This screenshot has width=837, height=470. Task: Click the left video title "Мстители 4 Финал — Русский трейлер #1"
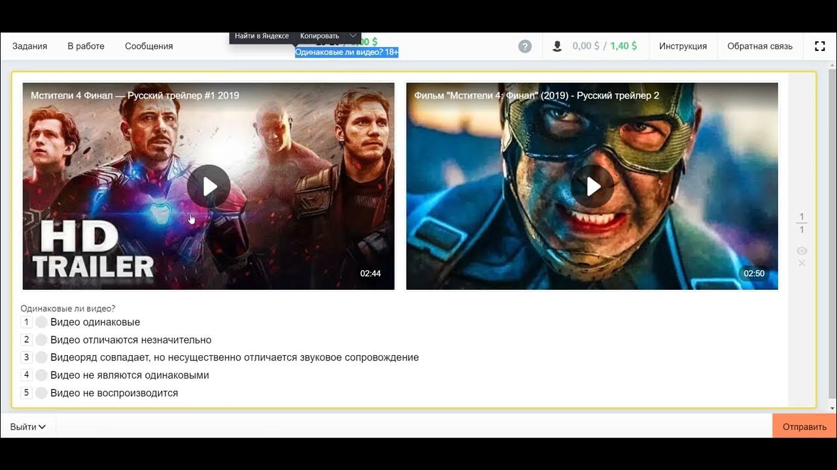(x=135, y=95)
